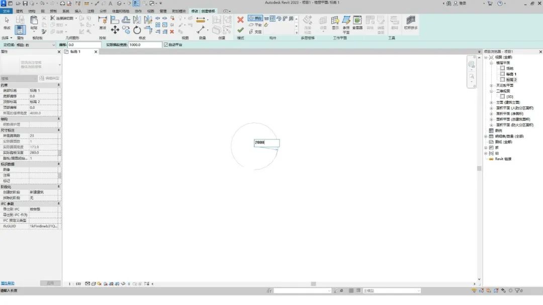This screenshot has width=543, height=305.
Task: Select the Run (梯段) component tool
Action: coord(255,18)
